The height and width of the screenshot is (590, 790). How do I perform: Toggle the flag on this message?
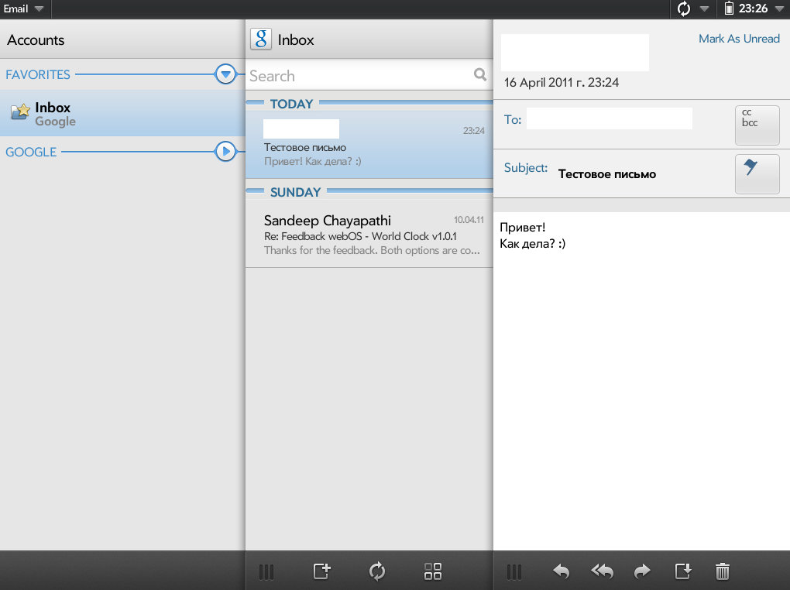(x=757, y=173)
